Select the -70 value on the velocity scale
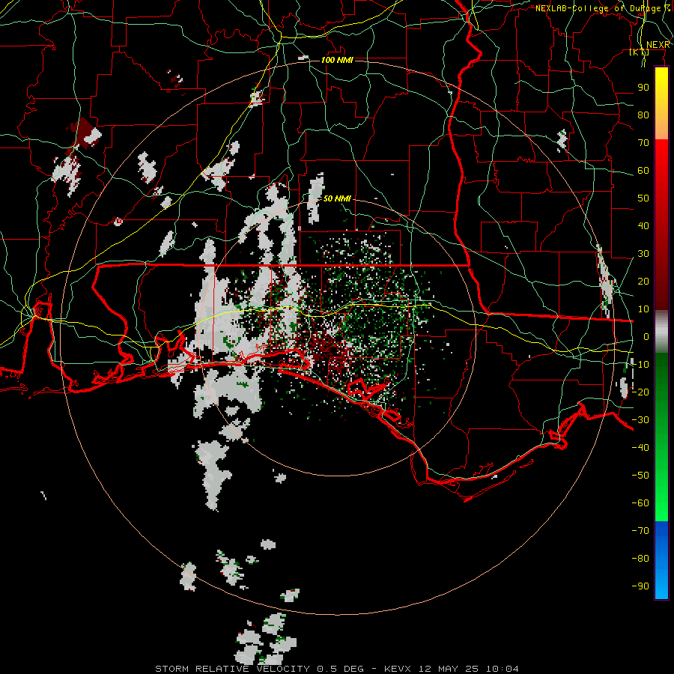 pos(640,530)
